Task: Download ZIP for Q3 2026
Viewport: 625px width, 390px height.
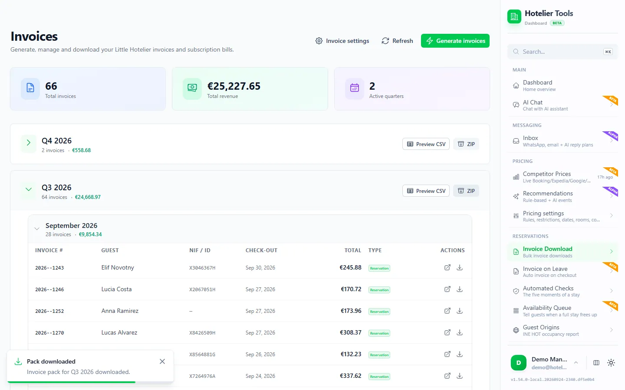Action: (x=466, y=191)
